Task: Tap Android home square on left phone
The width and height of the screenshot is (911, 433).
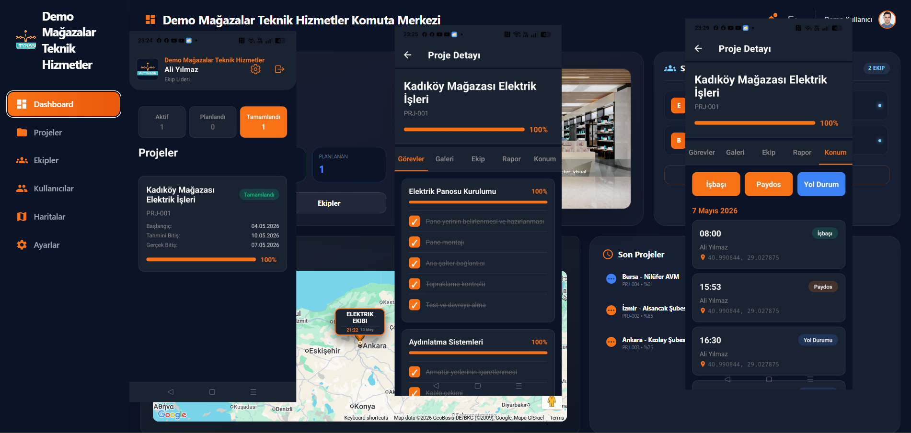Action: (212, 392)
